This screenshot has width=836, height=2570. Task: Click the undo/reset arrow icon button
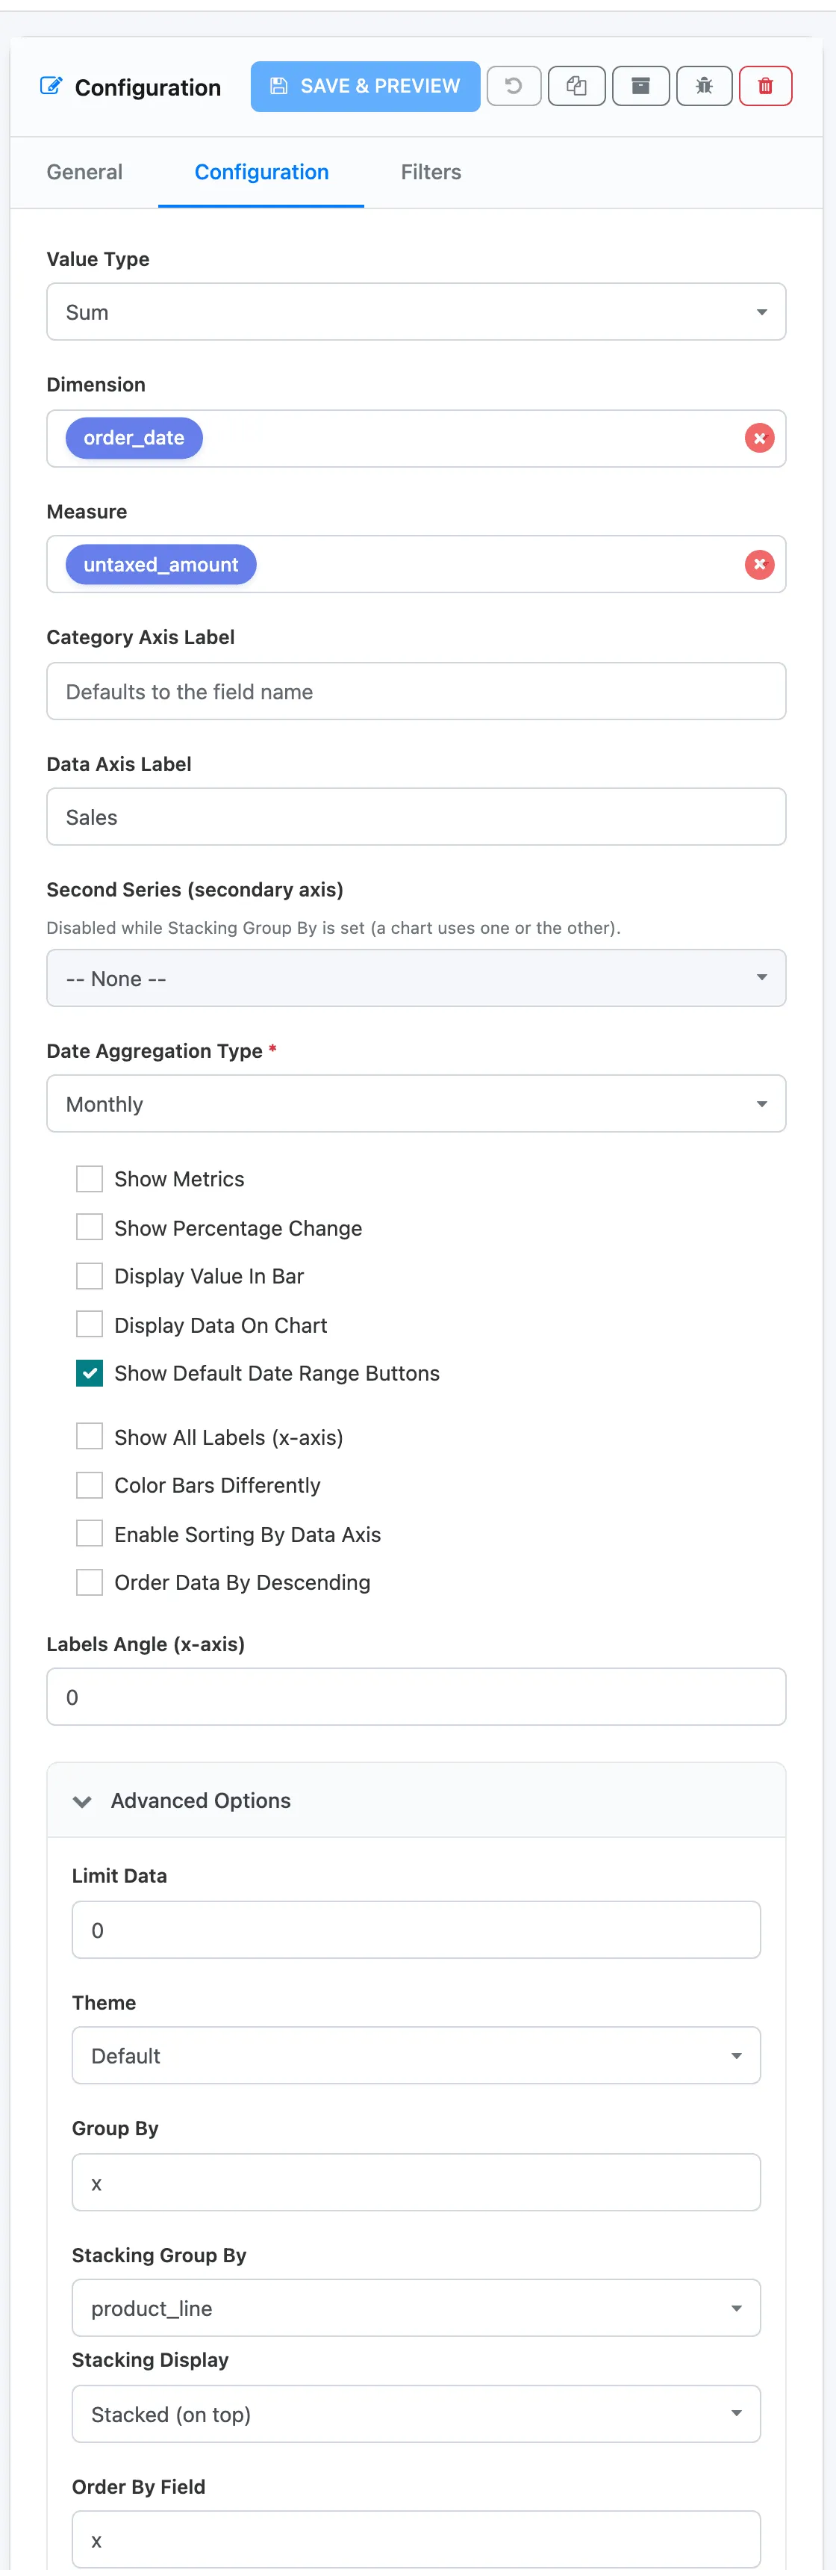pyautogui.click(x=513, y=86)
